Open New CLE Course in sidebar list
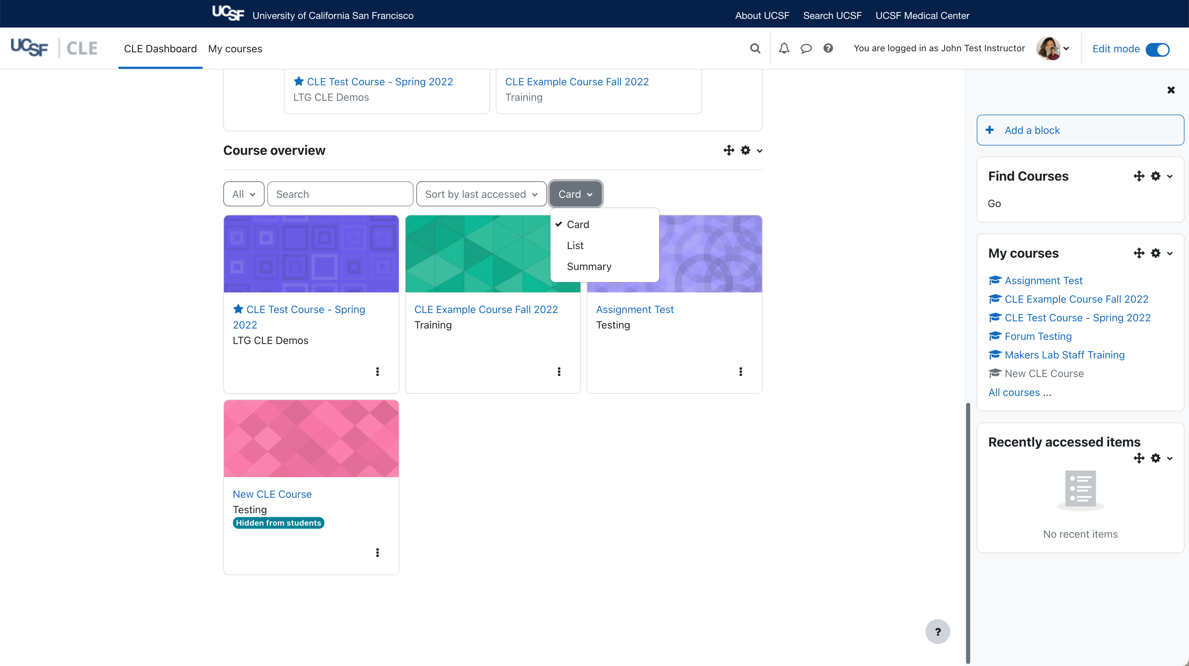Image resolution: width=1189 pixels, height=666 pixels. [1044, 373]
